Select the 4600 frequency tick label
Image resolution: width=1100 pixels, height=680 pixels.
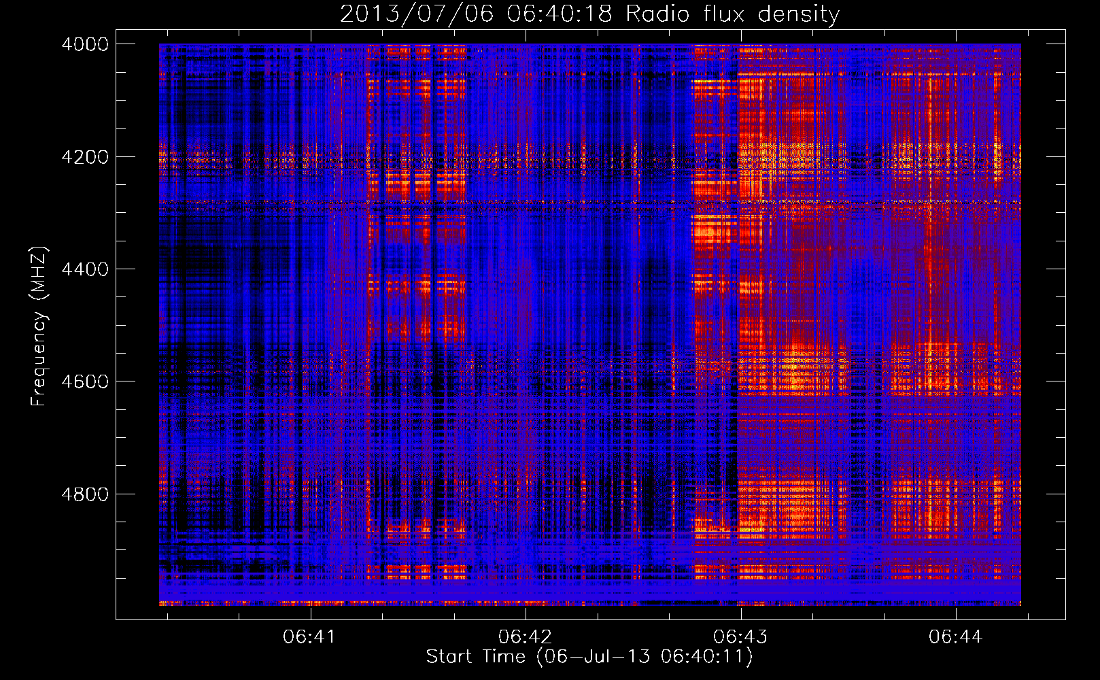pyautogui.click(x=85, y=381)
